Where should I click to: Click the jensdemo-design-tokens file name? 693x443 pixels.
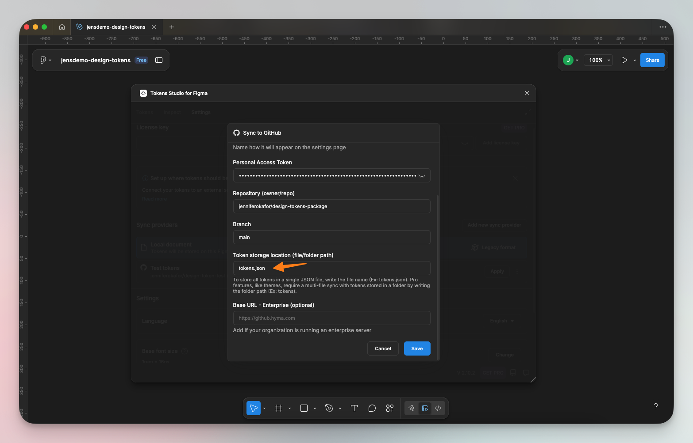click(96, 60)
